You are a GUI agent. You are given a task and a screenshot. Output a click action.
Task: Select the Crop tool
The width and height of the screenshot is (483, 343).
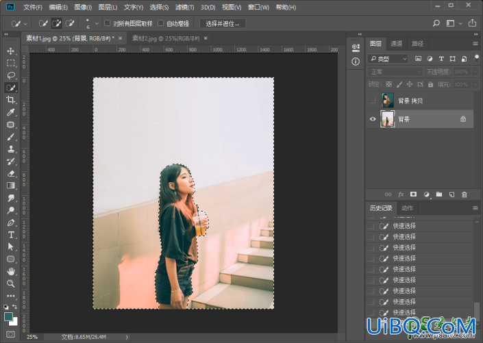[x=11, y=100]
